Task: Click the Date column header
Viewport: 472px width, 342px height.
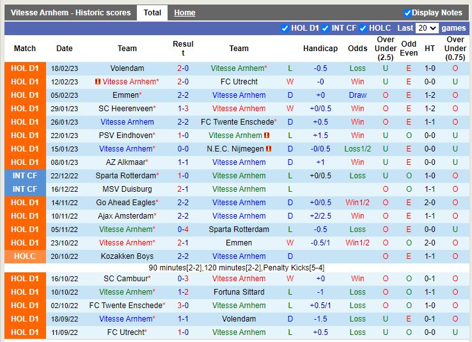Action: tap(65, 49)
